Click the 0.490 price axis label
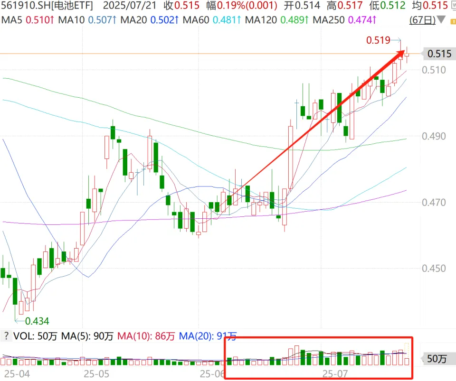The image size is (456, 381). [x=434, y=136]
